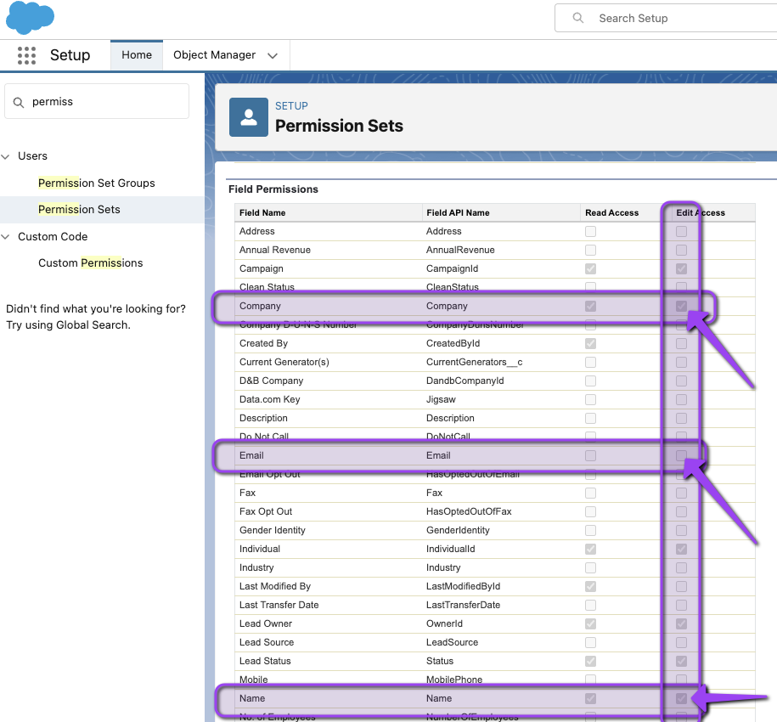Screen dimensions: 777x722
Task: Click the HasOptedOutOfFax cell
Action: (x=469, y=511)
